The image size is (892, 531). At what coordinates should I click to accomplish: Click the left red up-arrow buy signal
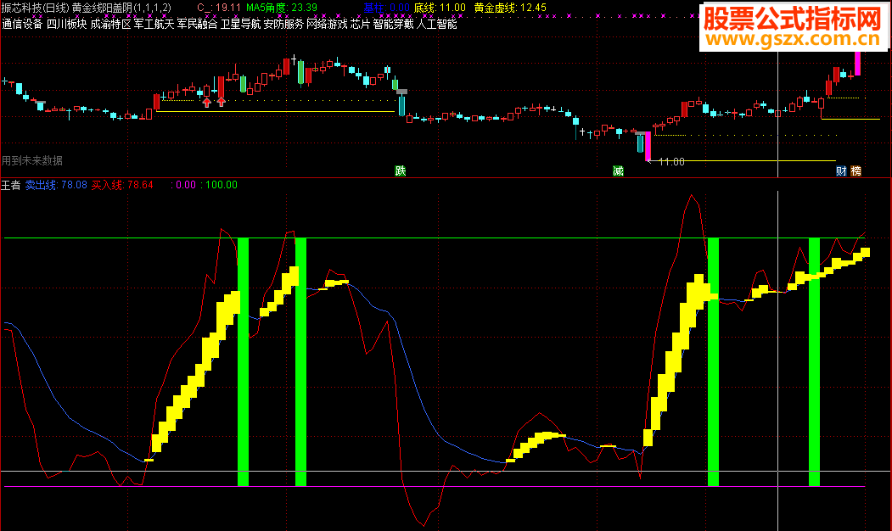[x=207, y=102]
